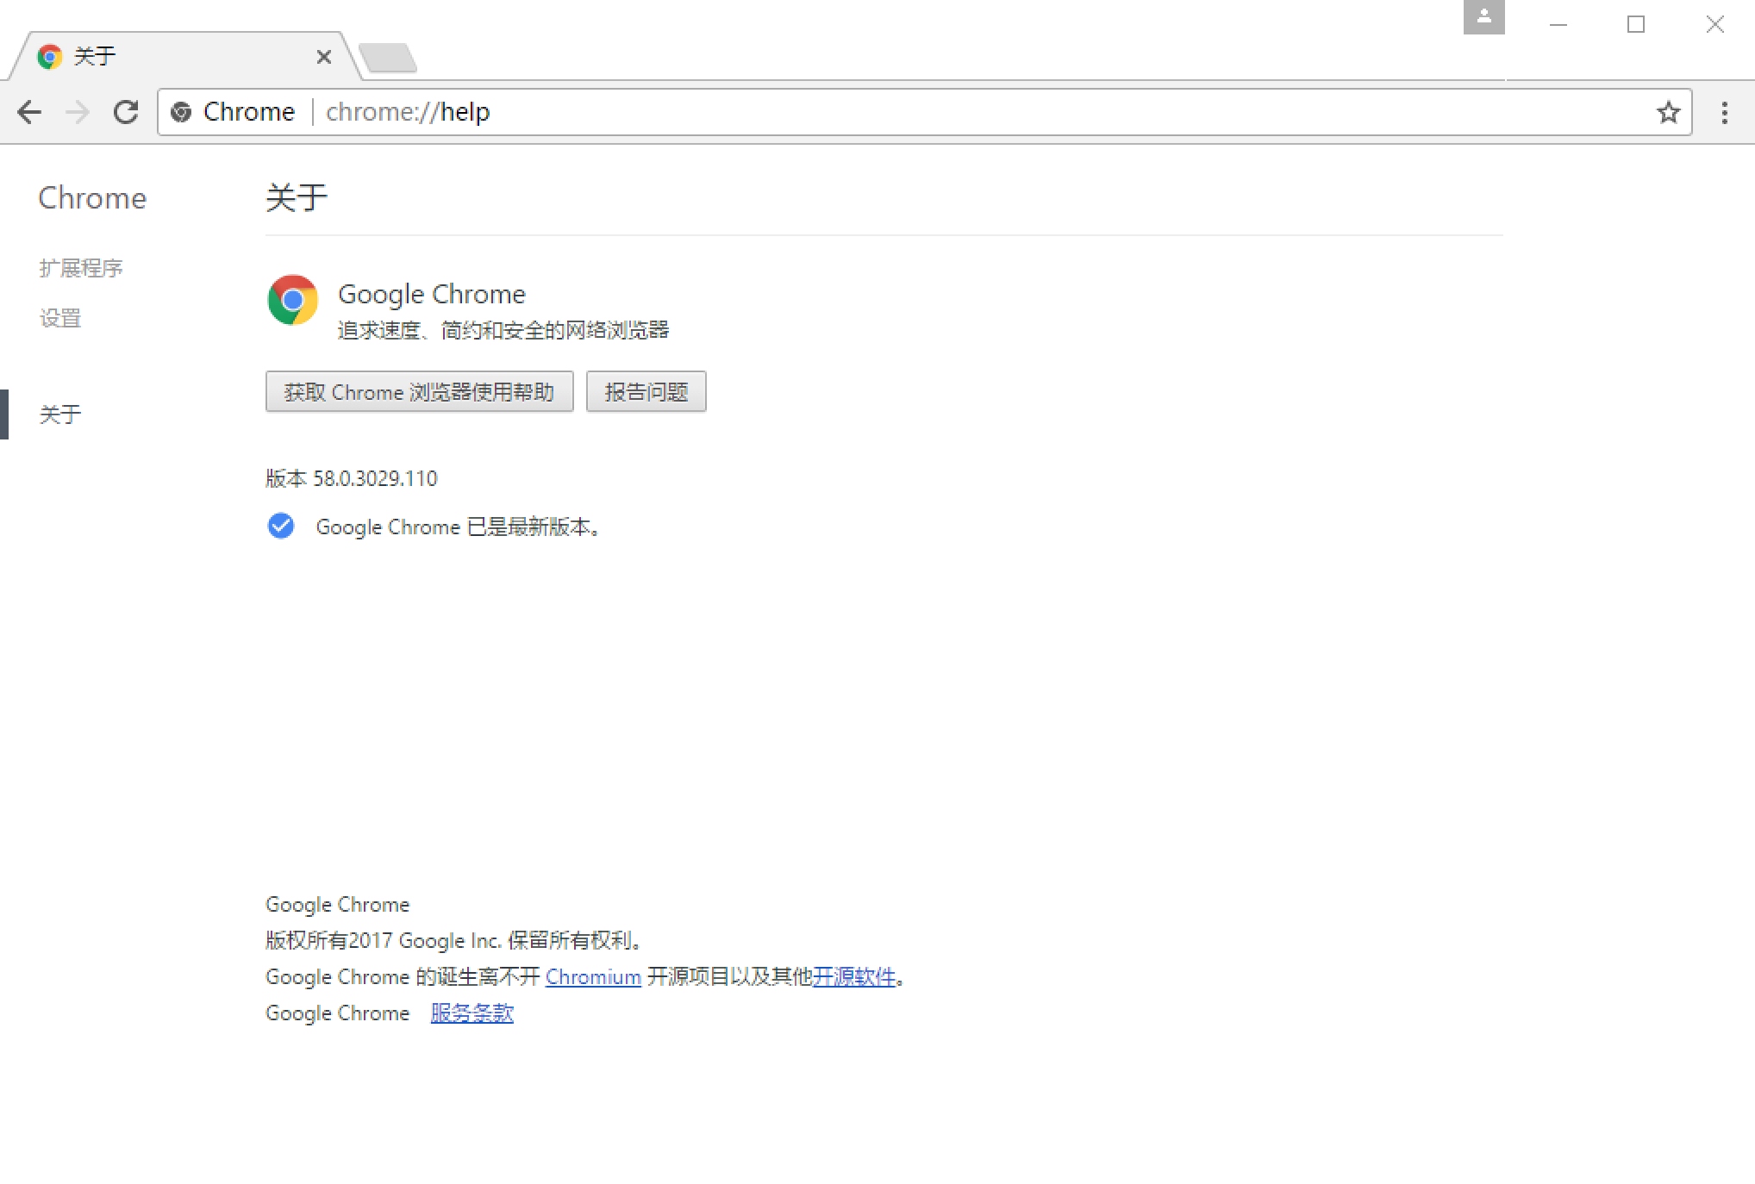Click the 关于 page heading
The height and width of the screenshot is (1184, 1755).
click(297, 198)
